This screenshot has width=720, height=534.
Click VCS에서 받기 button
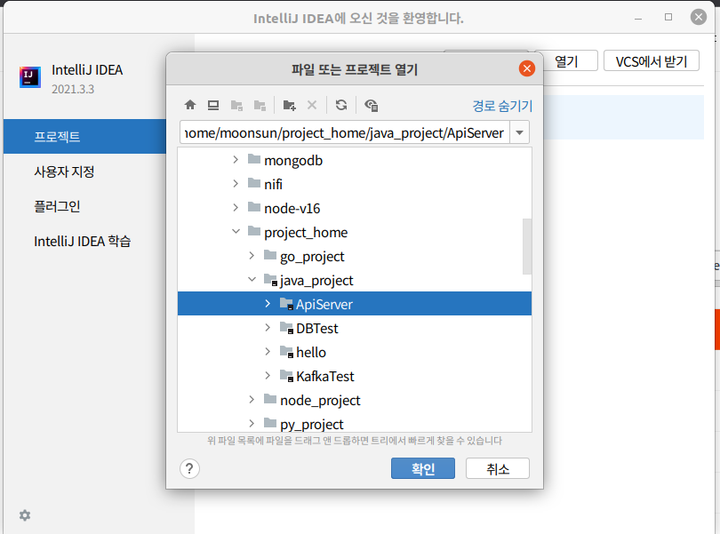(652, 60)
